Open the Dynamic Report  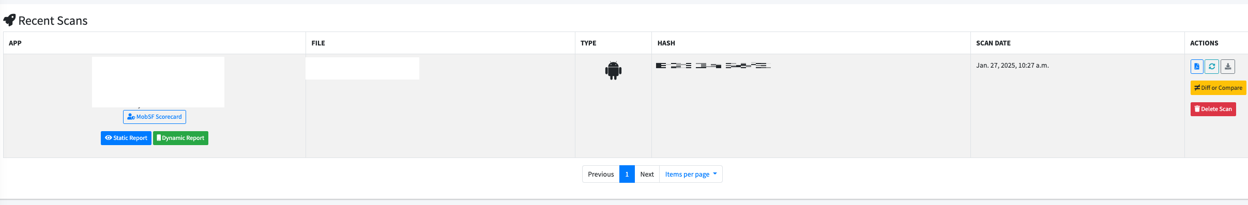point(181,138)
